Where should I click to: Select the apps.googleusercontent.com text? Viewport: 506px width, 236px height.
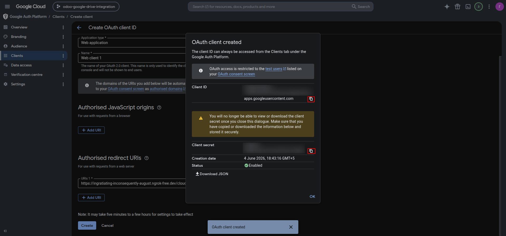pyautogui.click(x=269, y=99)
